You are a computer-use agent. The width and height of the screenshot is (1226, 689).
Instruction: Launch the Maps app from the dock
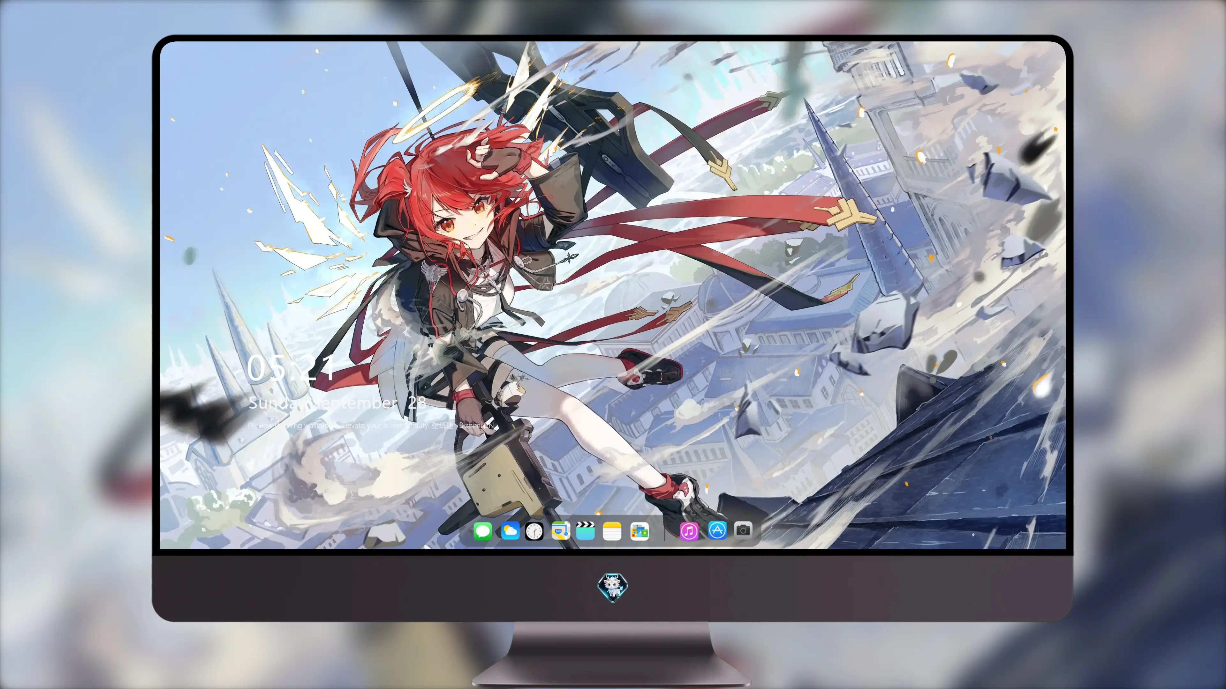[561, 531]
